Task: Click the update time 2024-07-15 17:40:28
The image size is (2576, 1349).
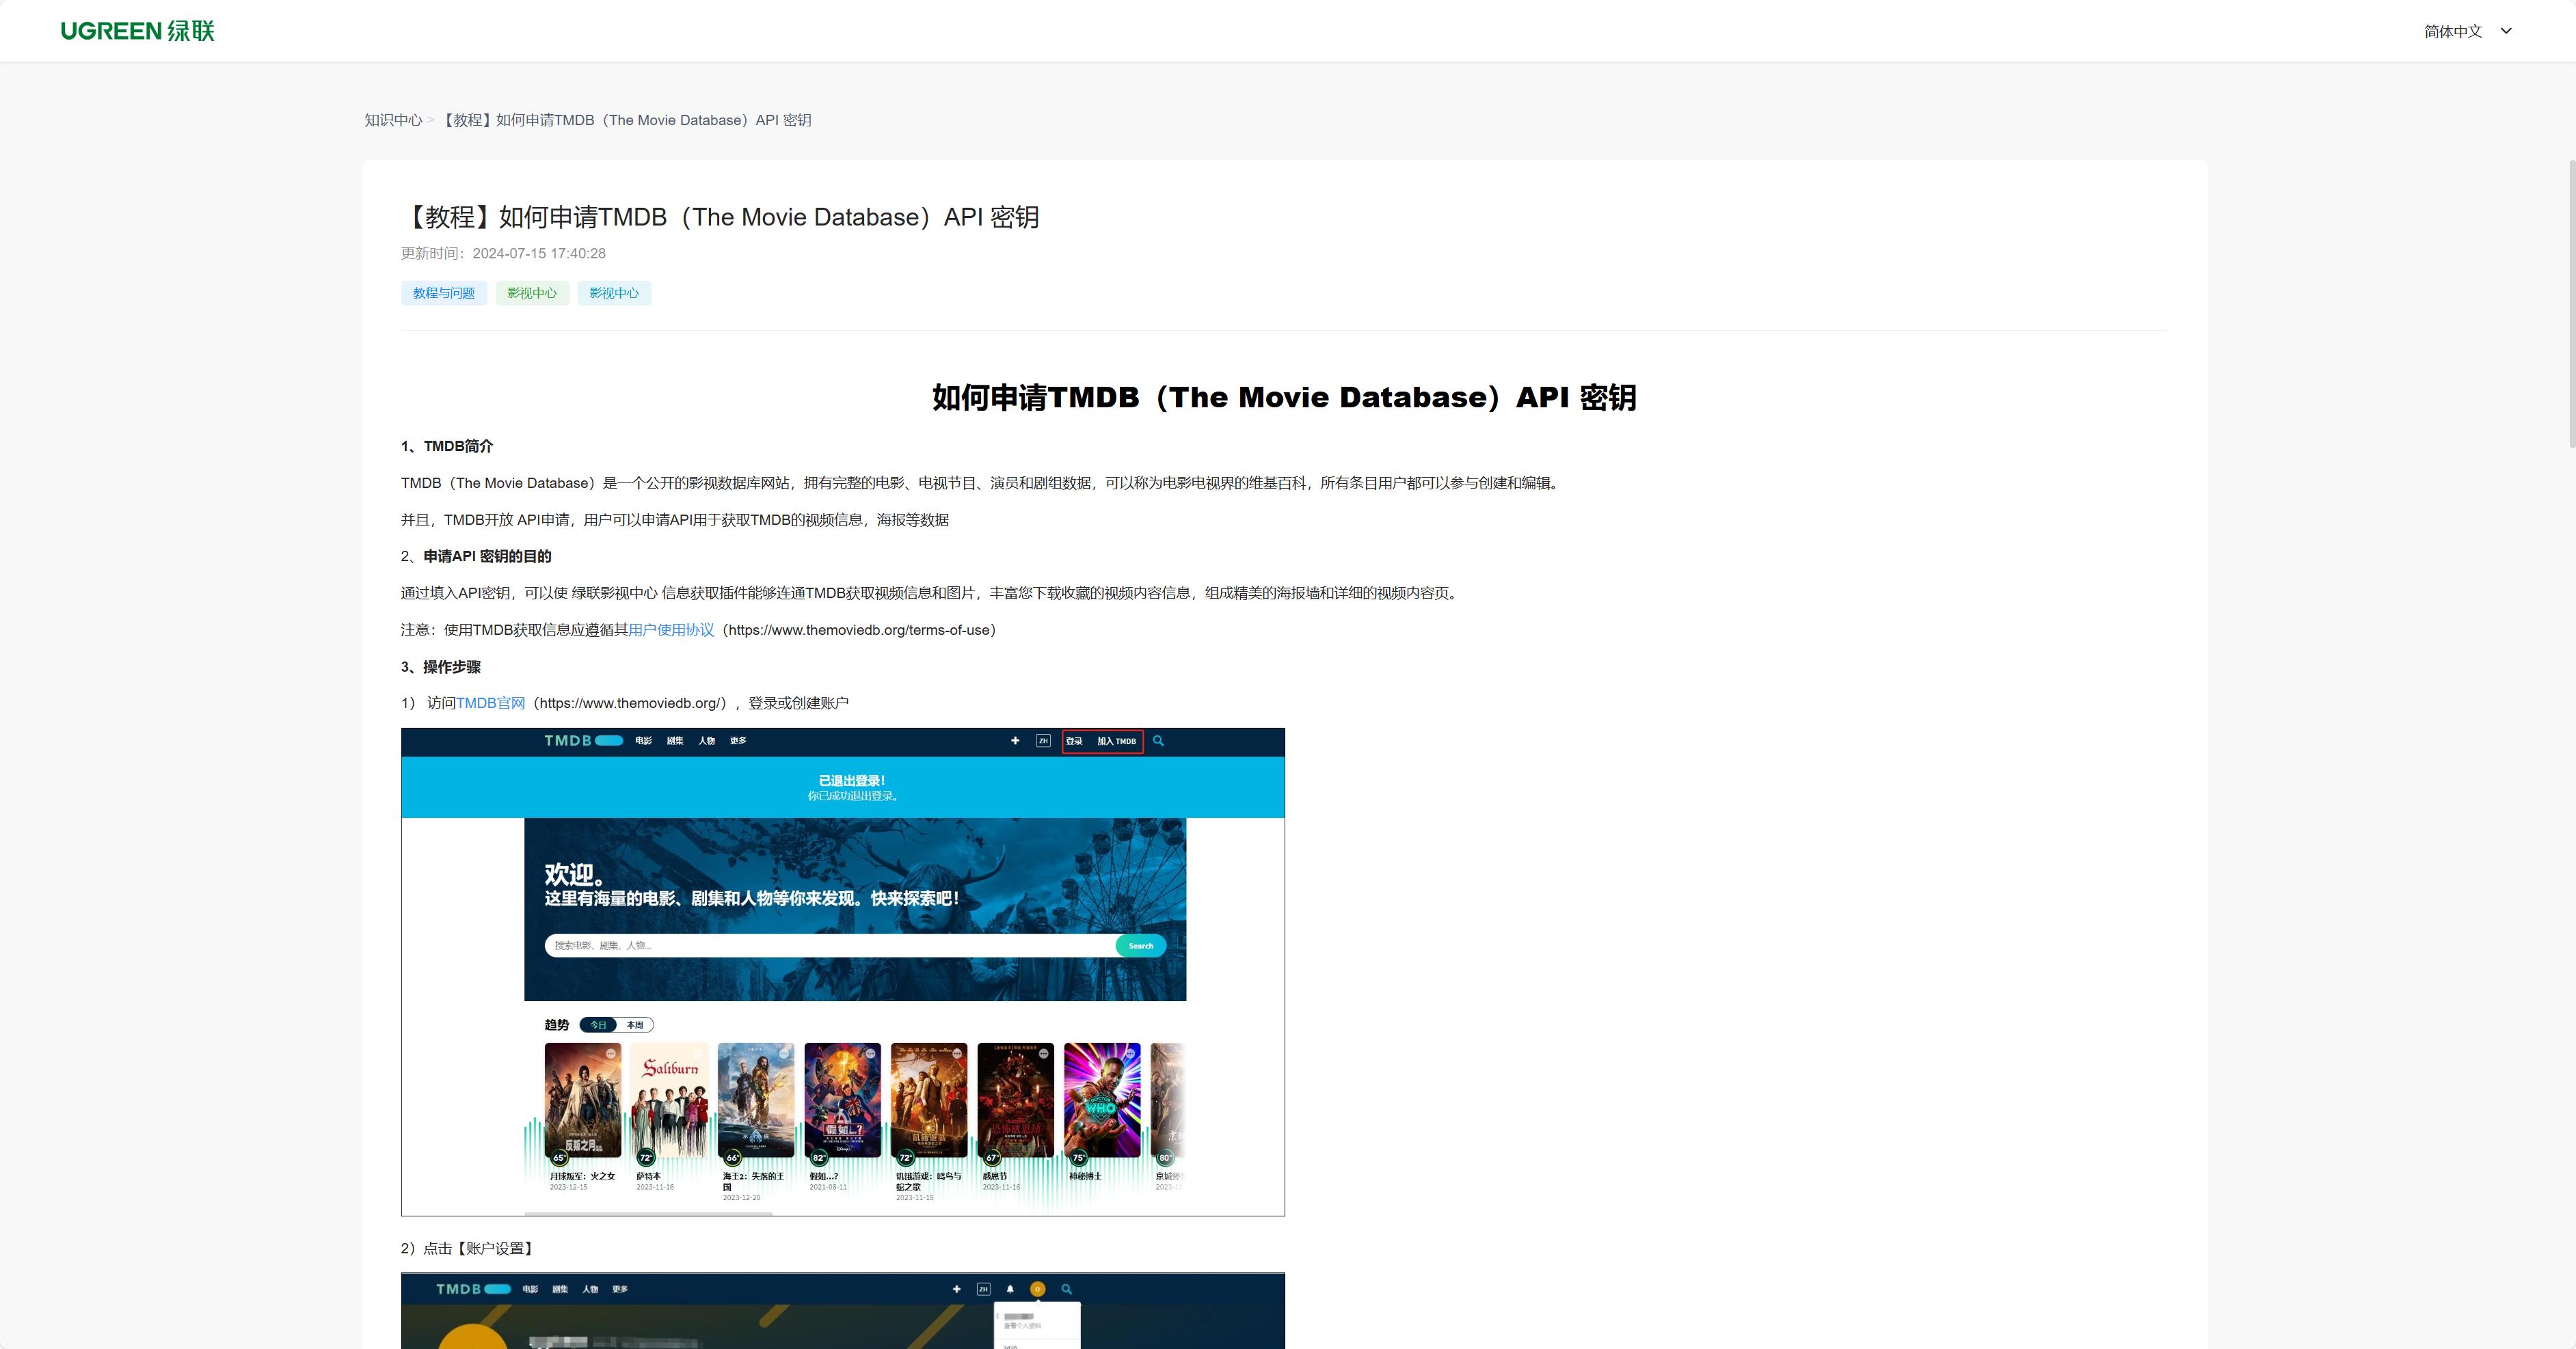Action: [539, 254]
